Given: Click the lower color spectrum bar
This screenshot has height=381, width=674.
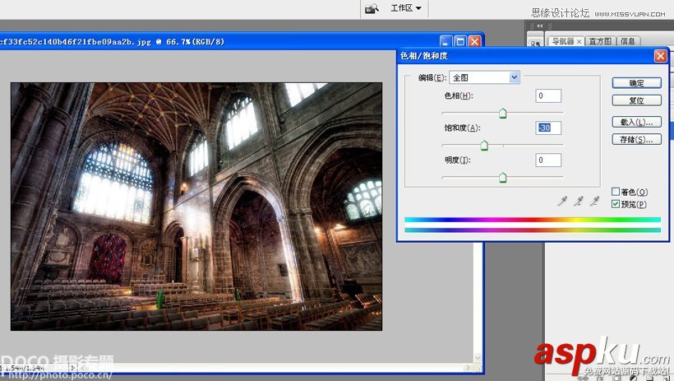Looking at the screenshot, I should pyautogui.click(x=533, y=230).
